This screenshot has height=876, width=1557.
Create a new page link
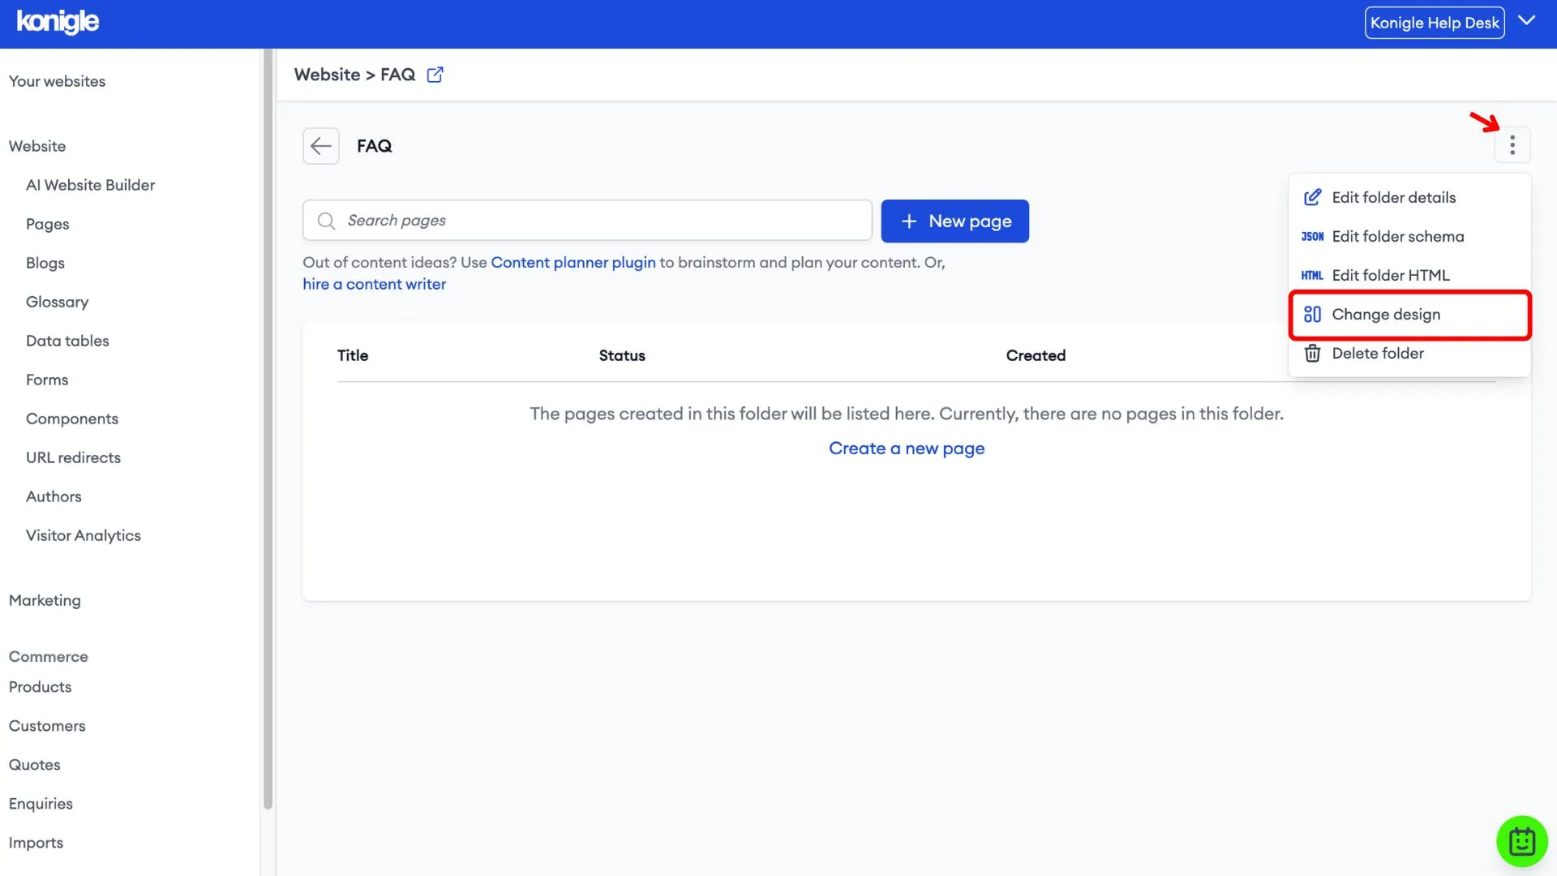(x=906, y=449)
